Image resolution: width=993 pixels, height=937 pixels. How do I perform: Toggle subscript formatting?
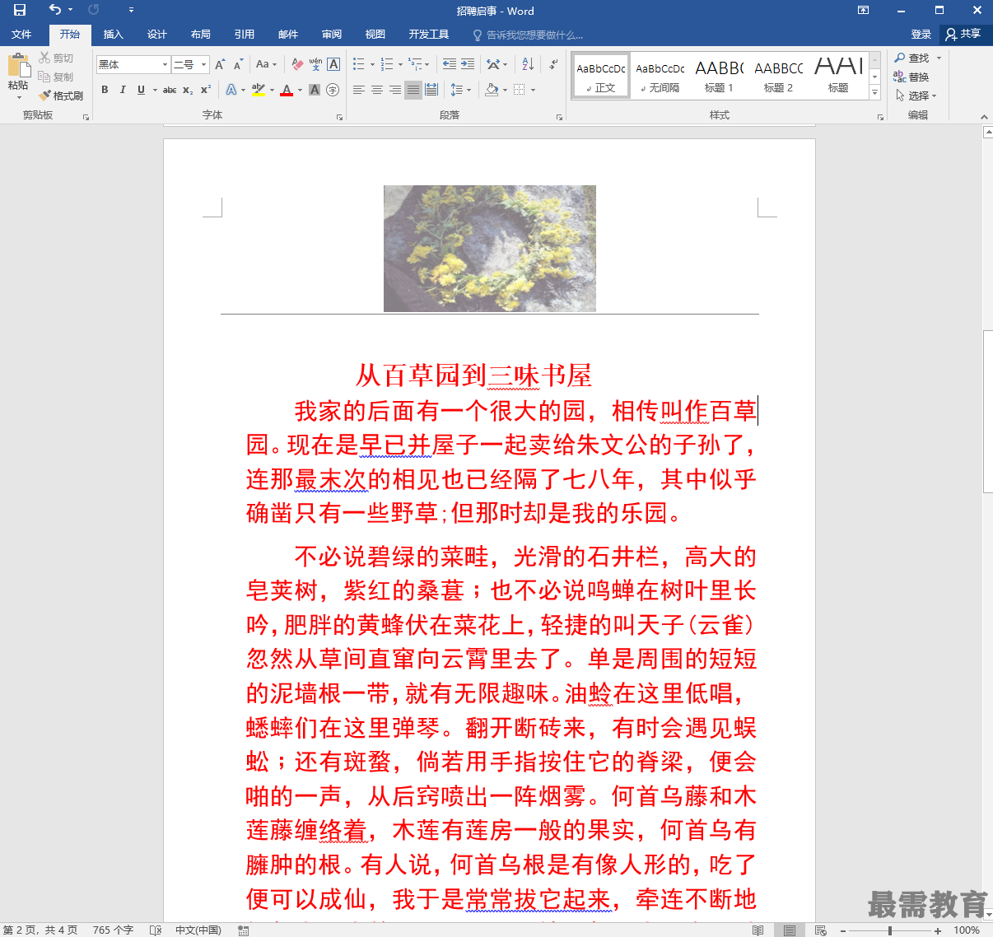click(188, 90)
